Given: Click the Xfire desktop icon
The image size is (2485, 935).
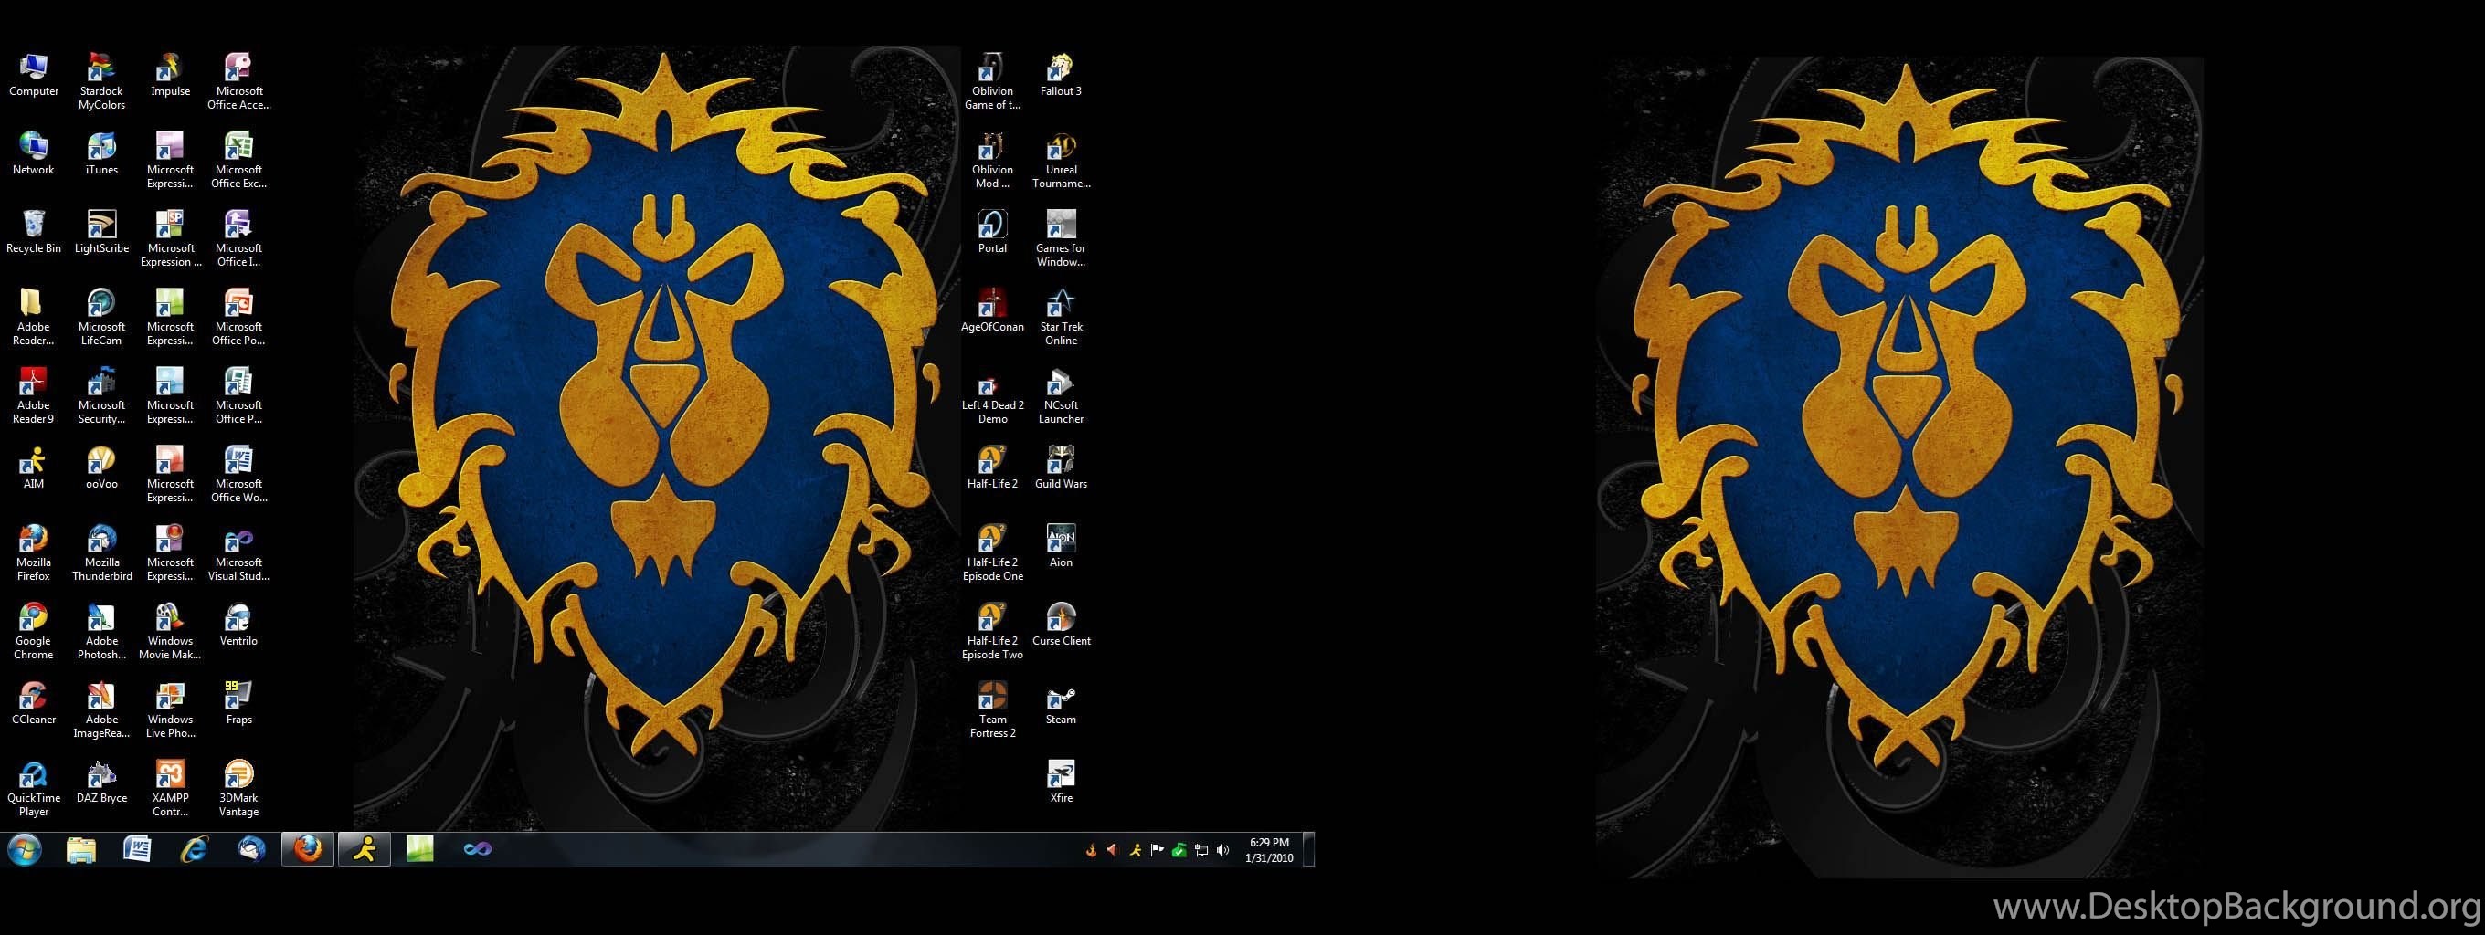Looking at the screenshot, I should (x=1060, y=782).
